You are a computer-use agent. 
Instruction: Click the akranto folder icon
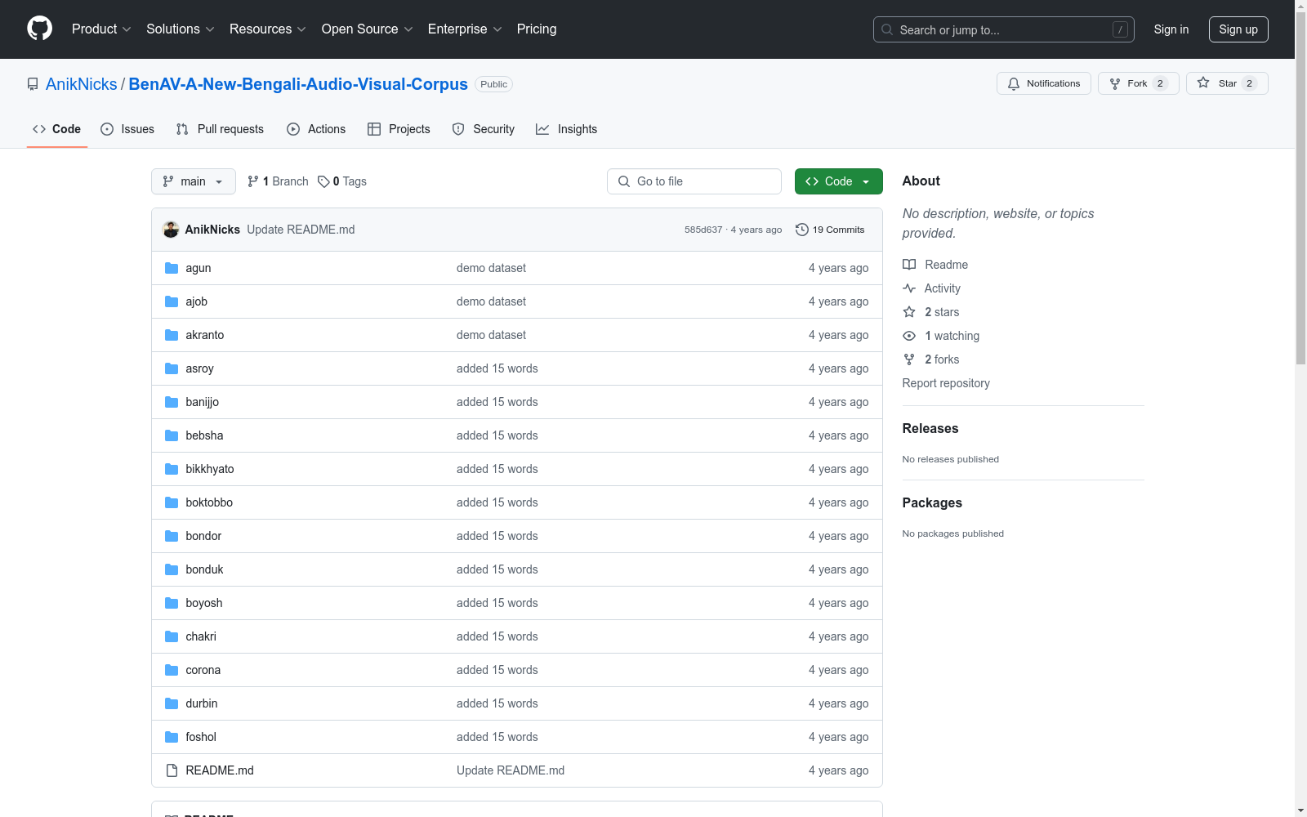coord(172,335)
